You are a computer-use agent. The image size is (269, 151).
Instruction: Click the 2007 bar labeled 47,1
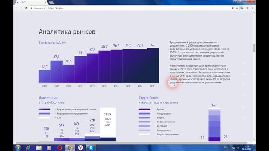57,72
